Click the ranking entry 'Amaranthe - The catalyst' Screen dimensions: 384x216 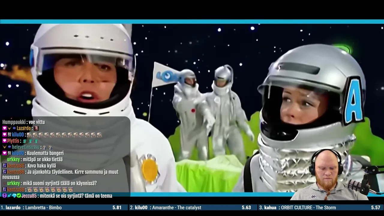[x=177, y=208]
